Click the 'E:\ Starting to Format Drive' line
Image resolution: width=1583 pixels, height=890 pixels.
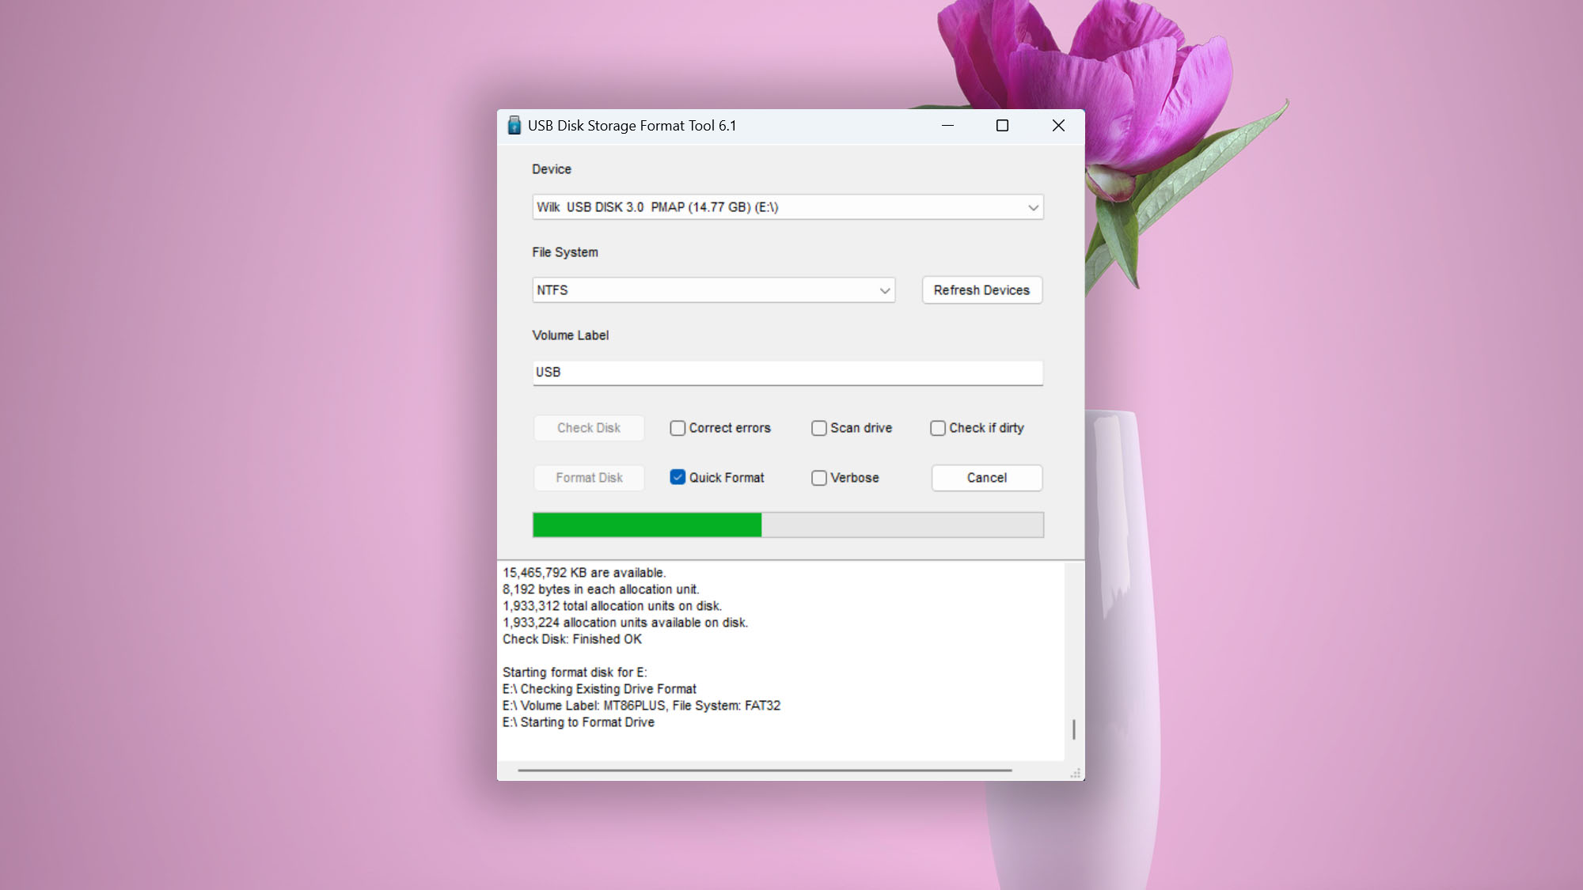click(579, 722)
